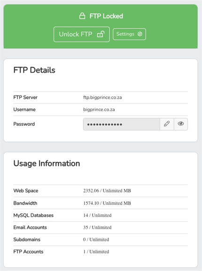This screenshot has height=271, width=202.
Task: Click the Subdomains row label
Action: [x=27, y=239]
